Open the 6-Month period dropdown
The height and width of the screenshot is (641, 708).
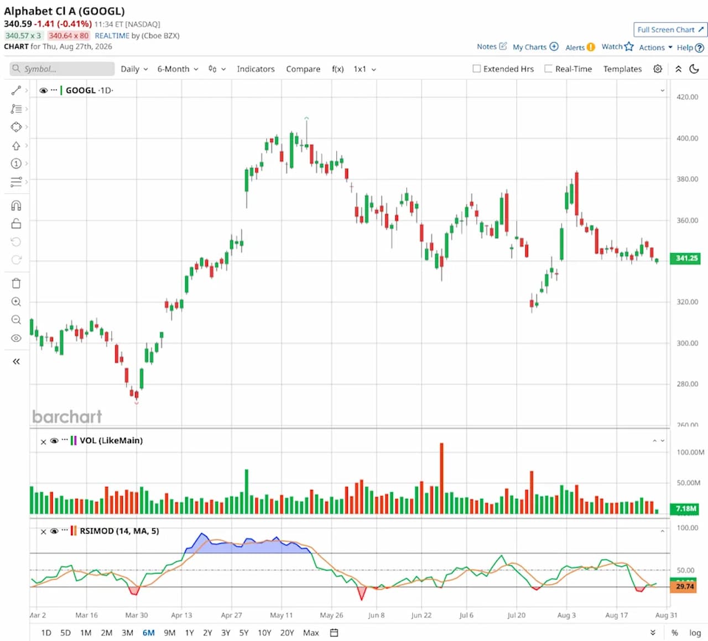click(178, 69)
